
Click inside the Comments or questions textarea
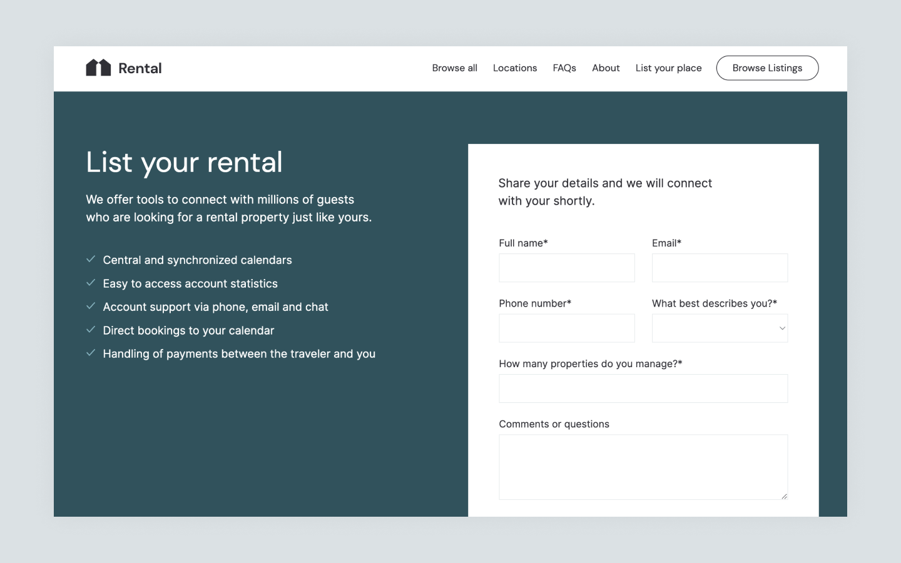(x=643, y=466)
